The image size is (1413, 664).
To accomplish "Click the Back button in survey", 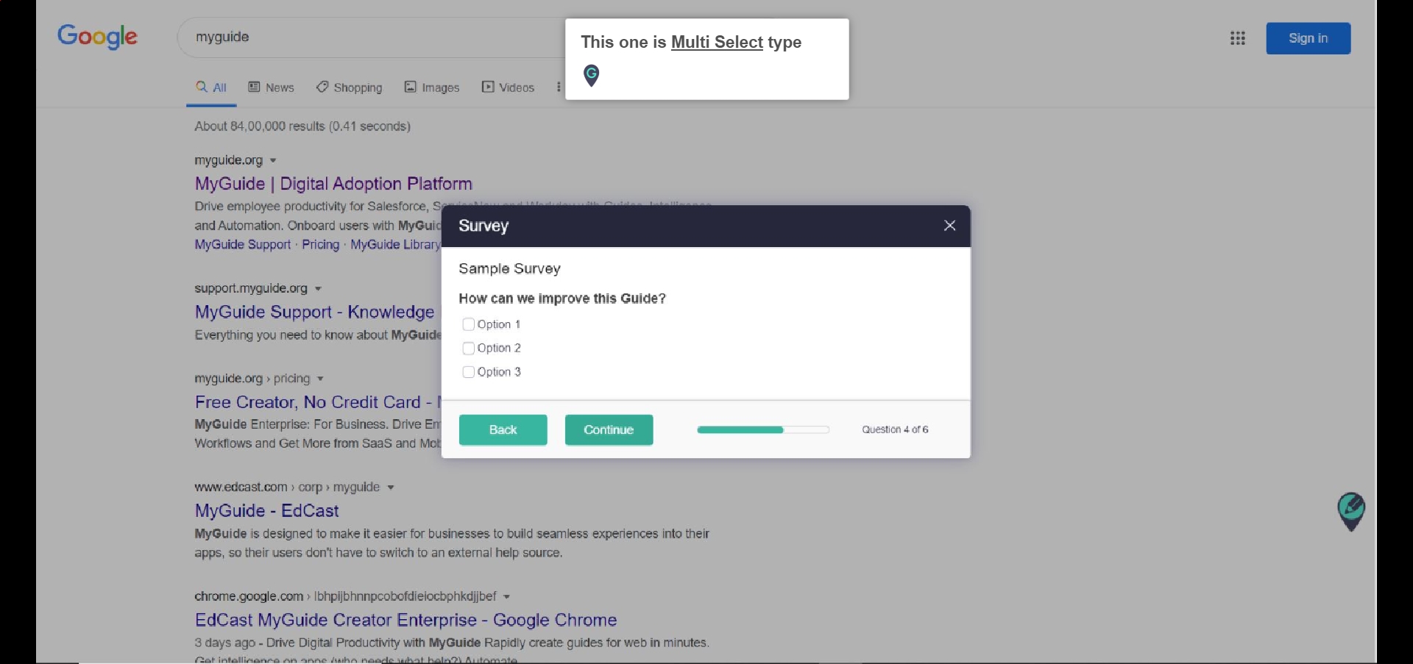I will [x=503, y=429].
